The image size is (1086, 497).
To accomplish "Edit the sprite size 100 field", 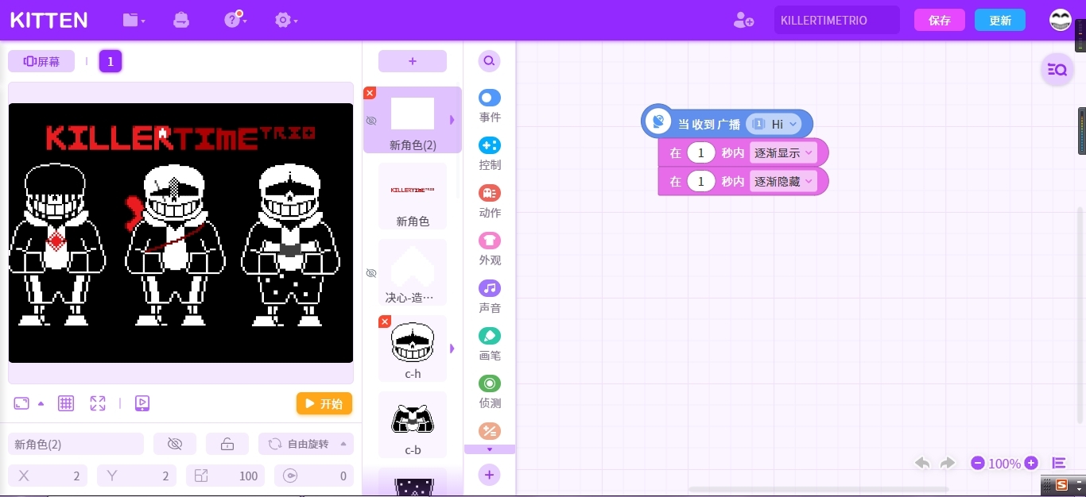I will coord(226,476).
